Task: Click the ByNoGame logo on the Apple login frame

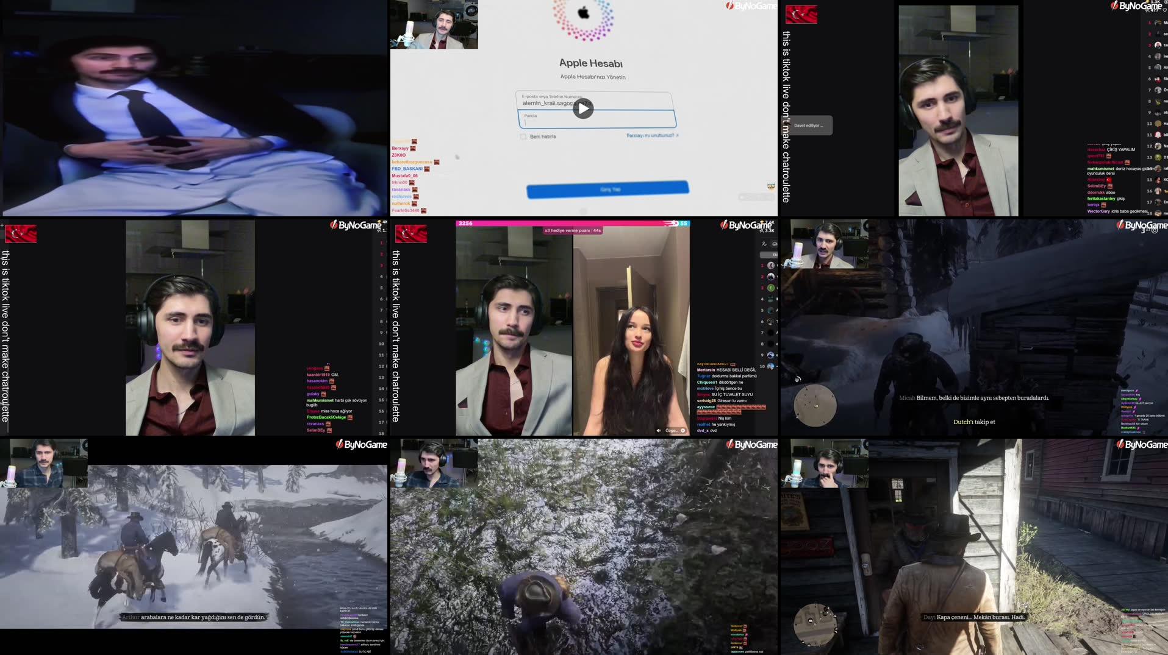Action: click(751, 6)
